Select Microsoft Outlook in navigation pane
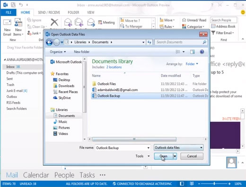This screenshot has width=246, height=187. 66,62
